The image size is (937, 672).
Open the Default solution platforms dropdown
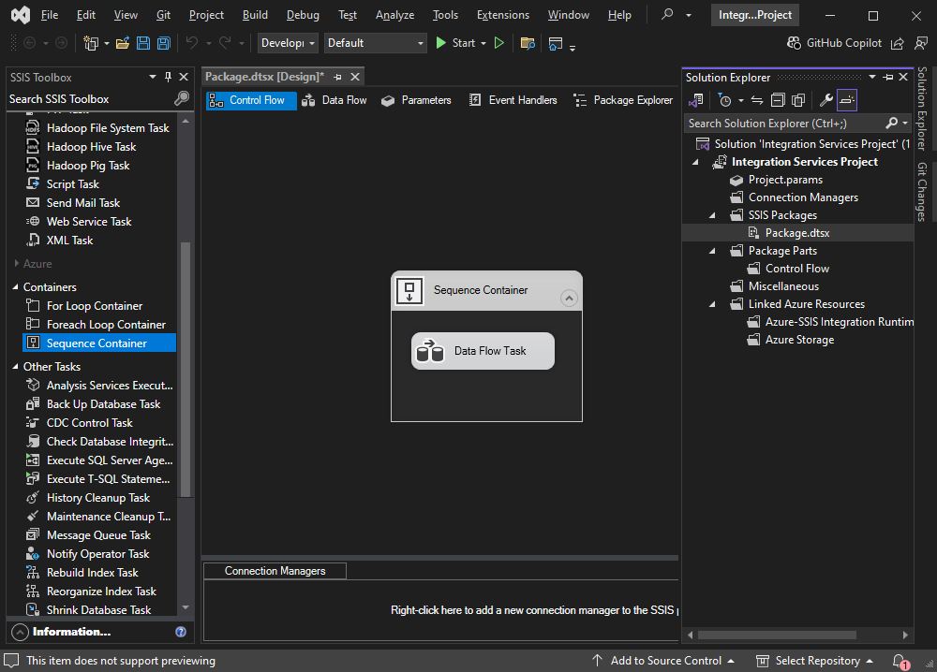[x=376, y=43]
